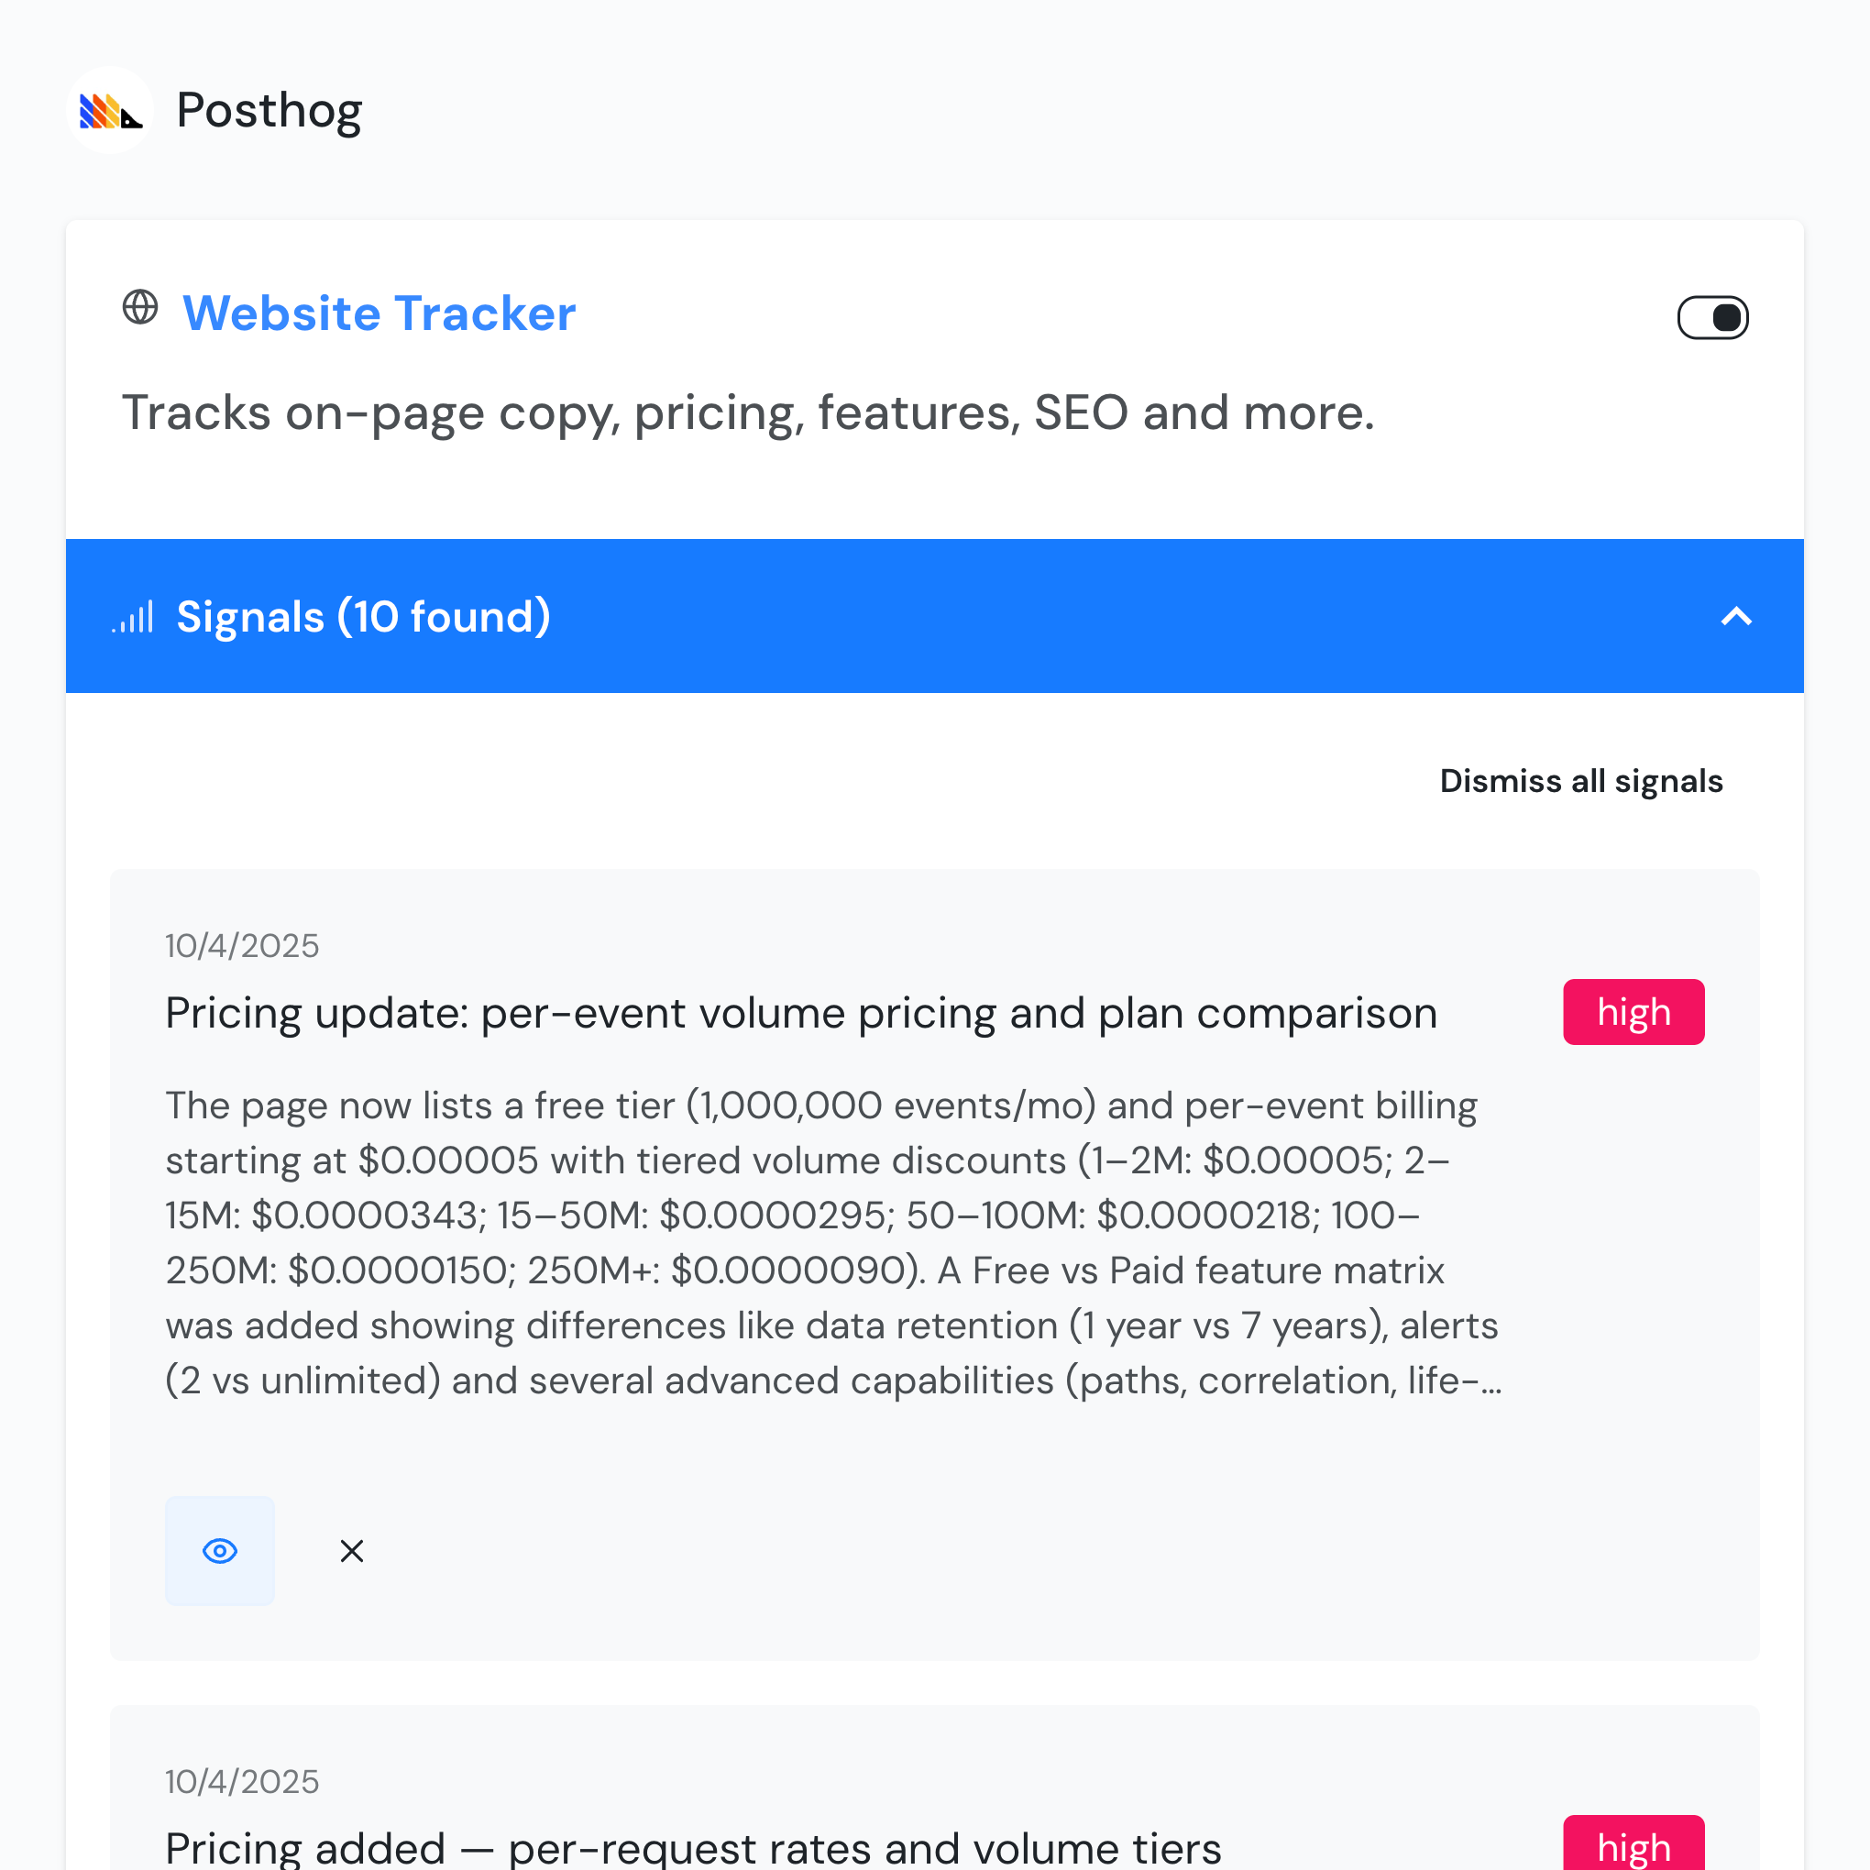This screenshot has height=1870, width=1870.
Task: Select the Signals (10 found) header
Action: (363, 616)
